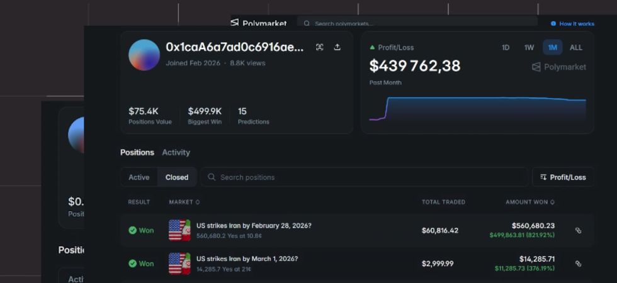Select the 1W time range
Image resolution: width=617 pixels, height=283 pixels.
coord(529,48)
